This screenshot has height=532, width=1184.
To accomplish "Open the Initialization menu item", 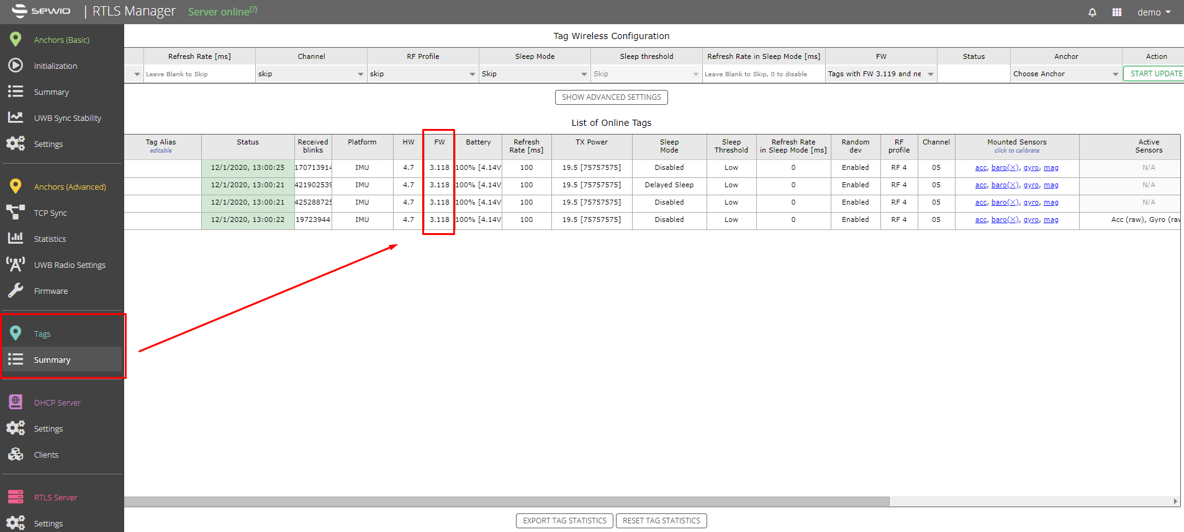I will [55, 66].
